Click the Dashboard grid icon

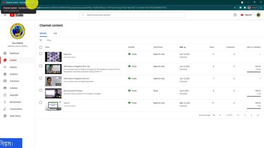click(x=5, y=53)
